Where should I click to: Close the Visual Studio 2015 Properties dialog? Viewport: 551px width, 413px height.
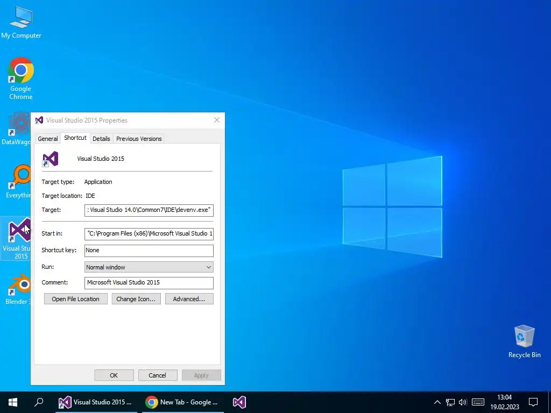pos(217,120)
